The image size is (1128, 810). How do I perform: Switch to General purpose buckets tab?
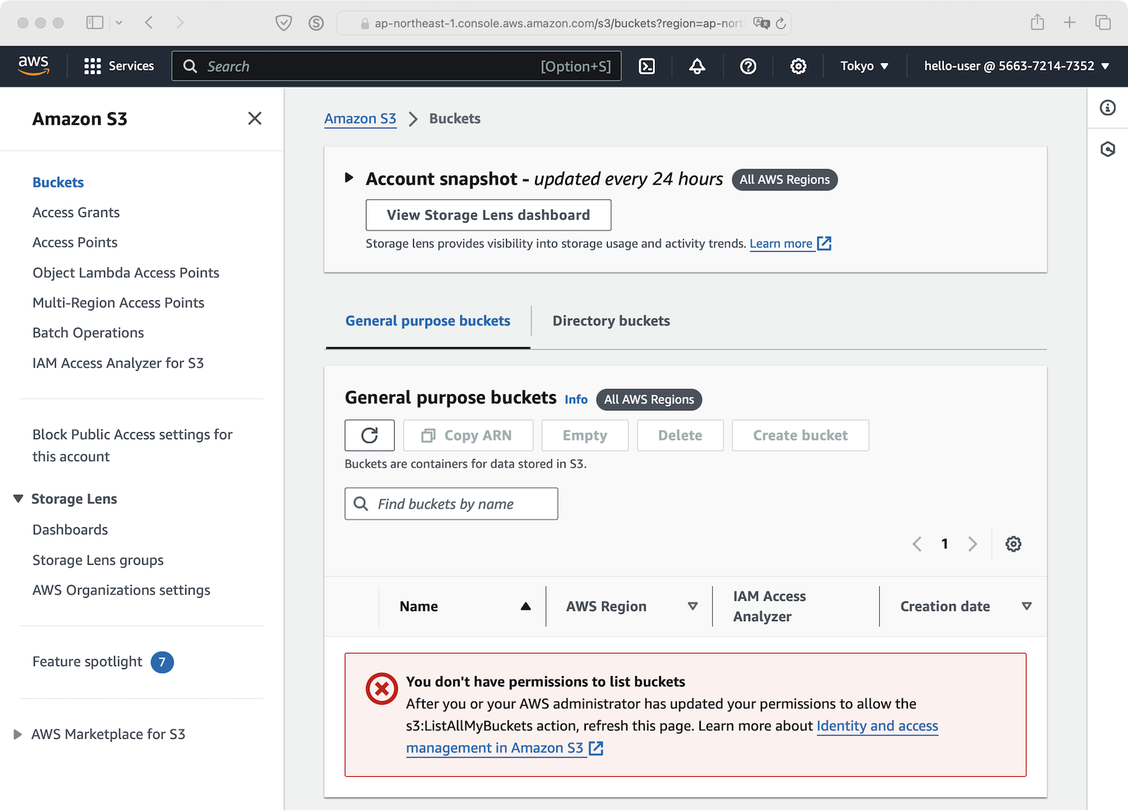point(428,321)
